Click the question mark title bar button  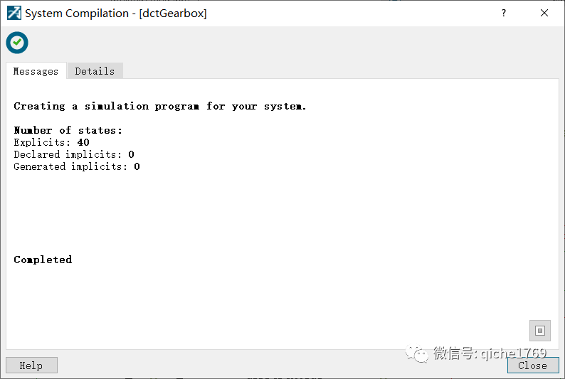coord(503,13)
